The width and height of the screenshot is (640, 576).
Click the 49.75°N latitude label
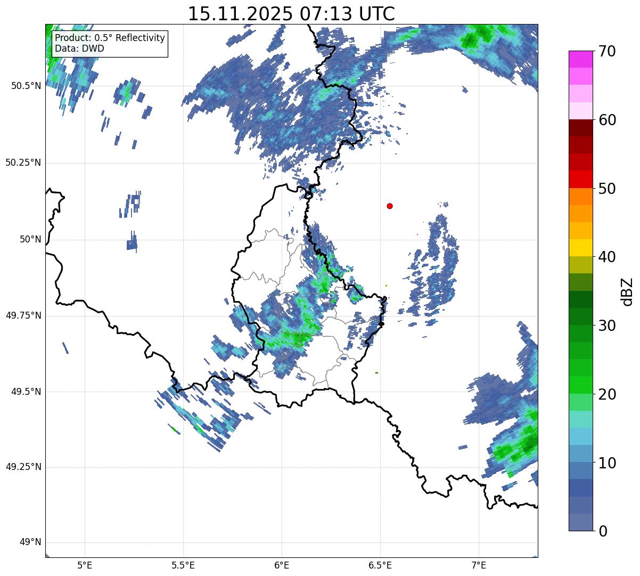pyautogui.click(x=23, y=315)
